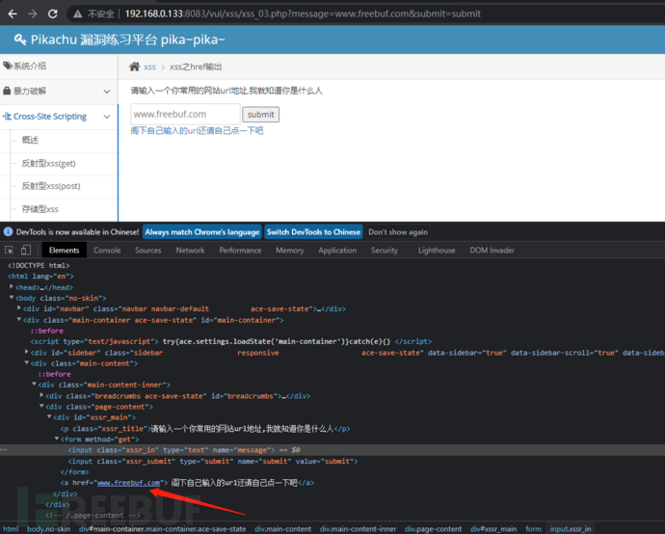Collapse the div#xssr_main triangle
Screen dimensions: 665x534
tap(49, 417)
